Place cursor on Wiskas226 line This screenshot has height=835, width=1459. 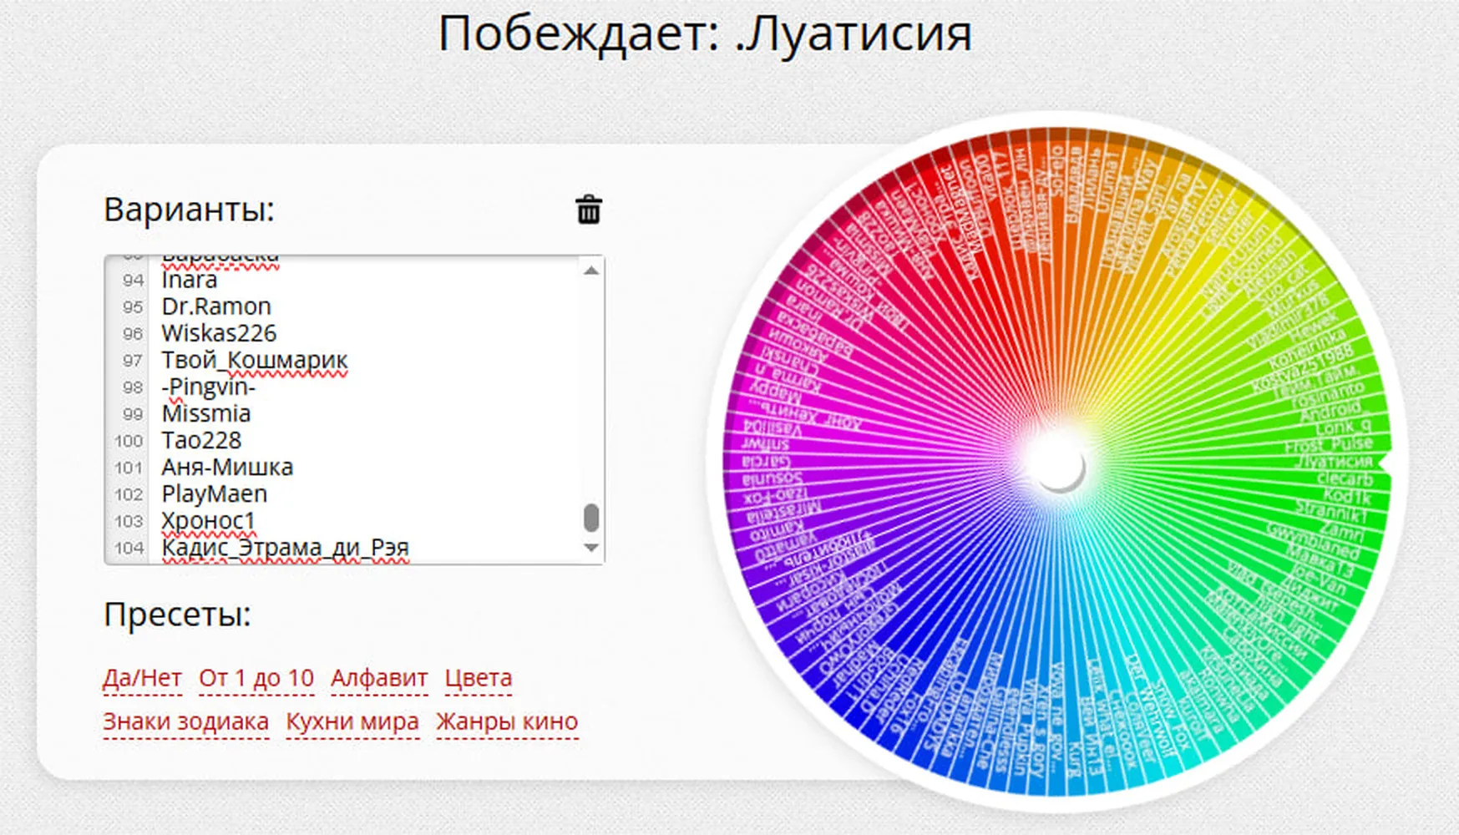219,333
